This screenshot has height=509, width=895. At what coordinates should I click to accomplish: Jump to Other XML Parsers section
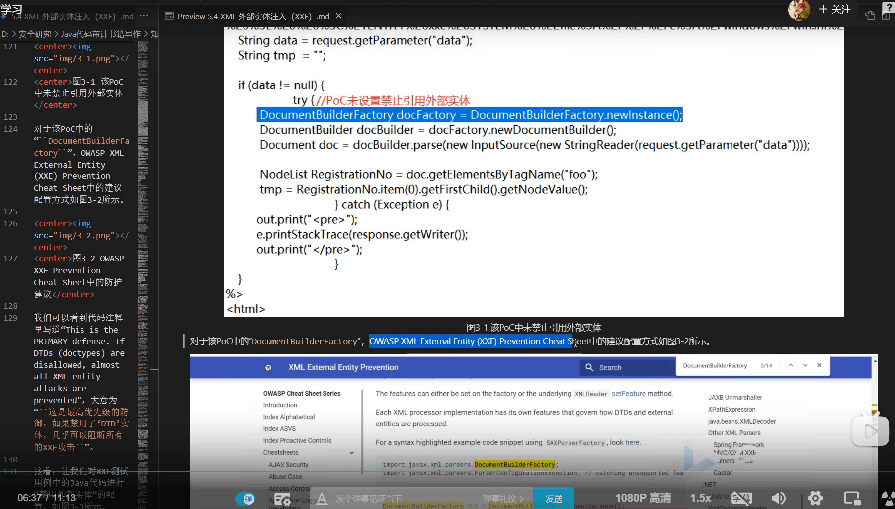[734, 433]
